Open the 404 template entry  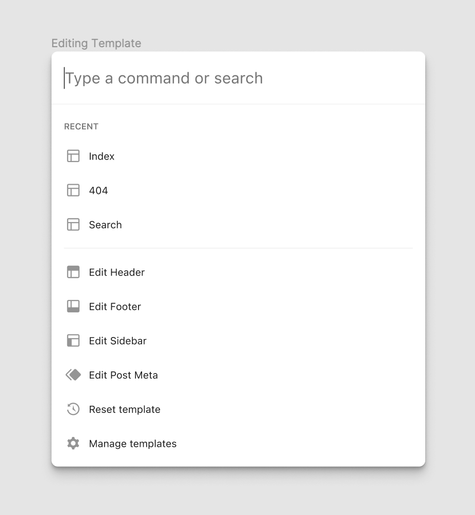coord(98,190)
